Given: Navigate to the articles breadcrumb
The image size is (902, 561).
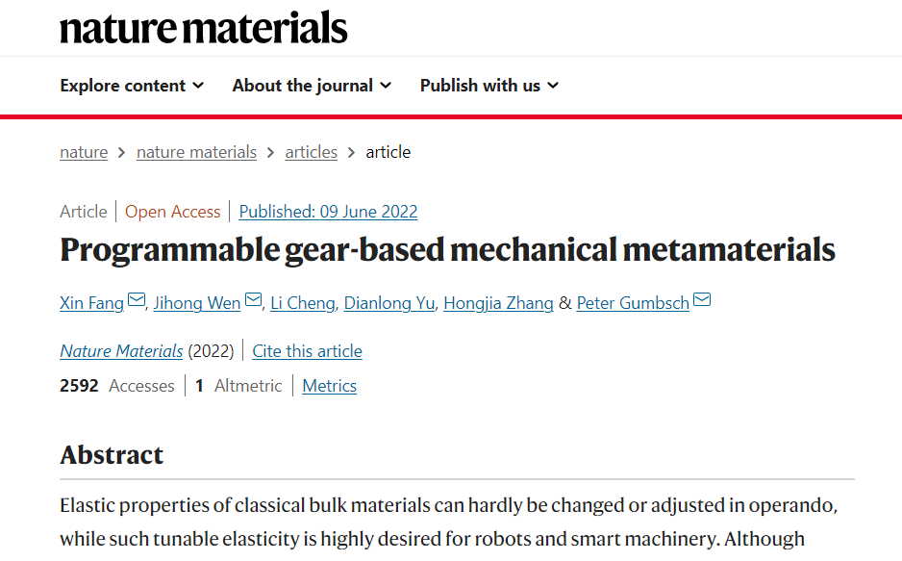Looking at the screenshot, I should click(312, 152).
